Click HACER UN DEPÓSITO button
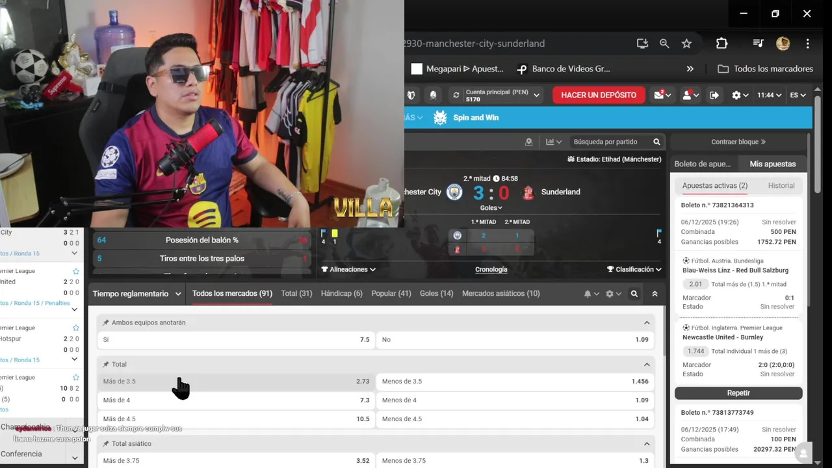 coord(599,95)
